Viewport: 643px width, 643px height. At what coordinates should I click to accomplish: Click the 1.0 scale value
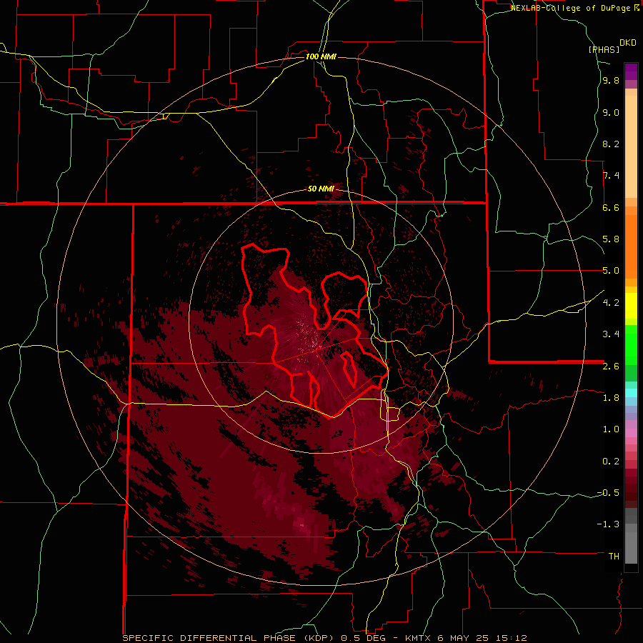(611, 429)
